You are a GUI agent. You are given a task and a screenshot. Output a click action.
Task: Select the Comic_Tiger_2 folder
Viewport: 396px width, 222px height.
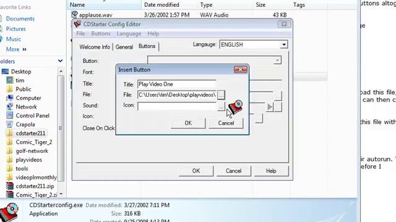coord(34,142)
